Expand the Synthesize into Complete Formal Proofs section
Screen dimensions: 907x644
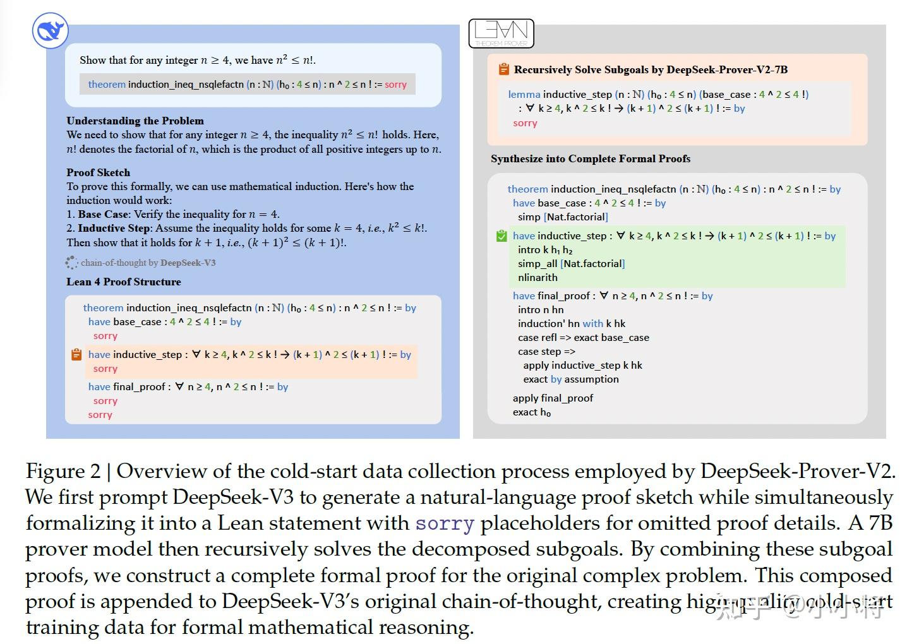pos(591,158)
